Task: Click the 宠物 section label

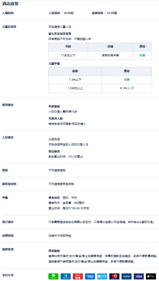Action: point(5,170)
